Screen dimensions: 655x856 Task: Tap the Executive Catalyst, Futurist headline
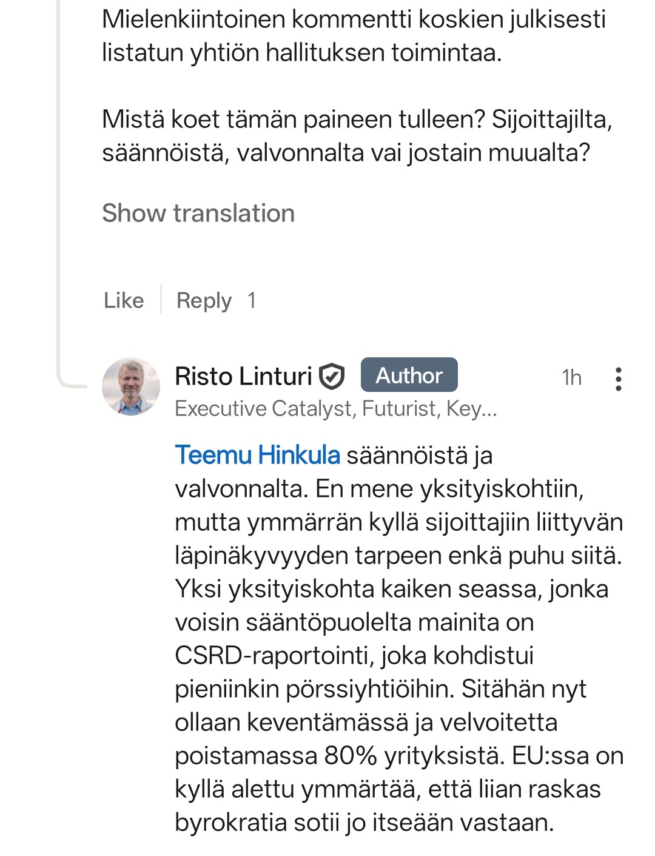click(x=335, y=409)
